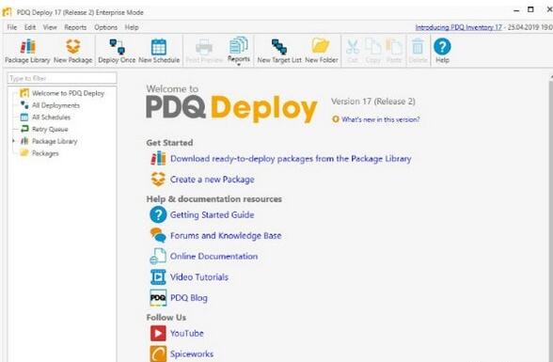This screenshot has width=553, height=362.
Task: Click Create a new Package link
Action: tap(212, 180)
